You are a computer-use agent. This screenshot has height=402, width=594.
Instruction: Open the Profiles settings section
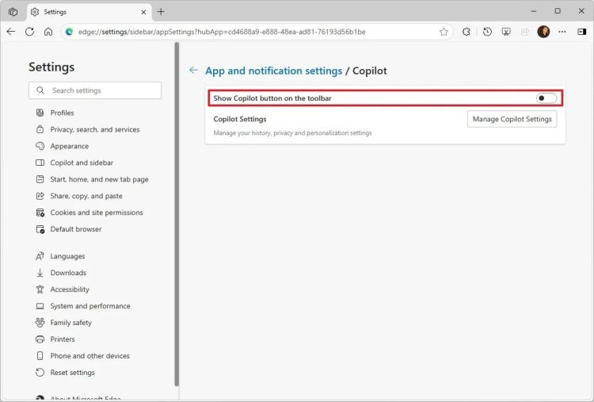tap(62, 113)
